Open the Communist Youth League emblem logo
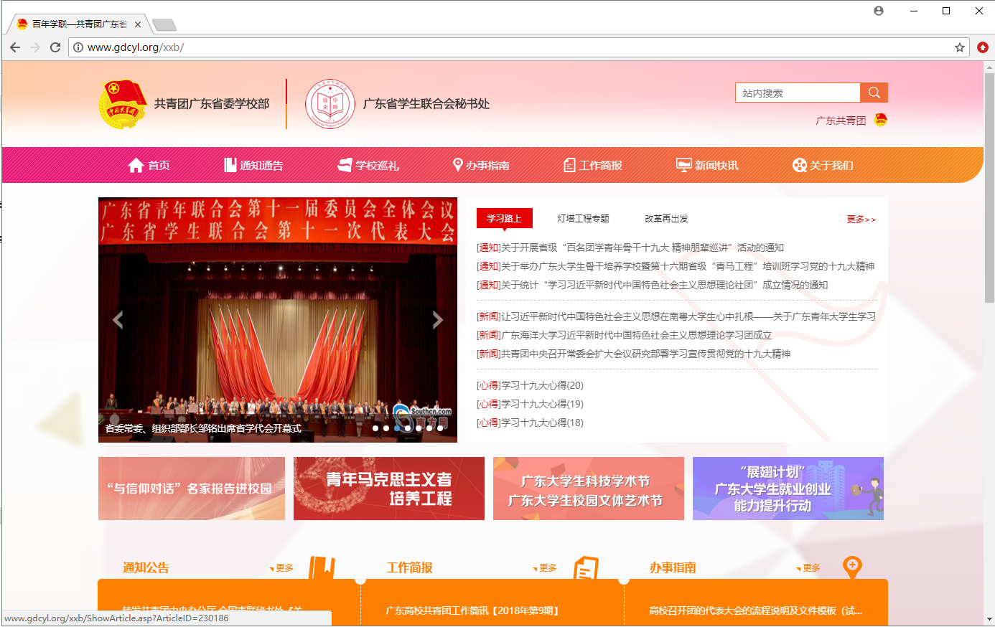995x627 pixels. [122, 105]
